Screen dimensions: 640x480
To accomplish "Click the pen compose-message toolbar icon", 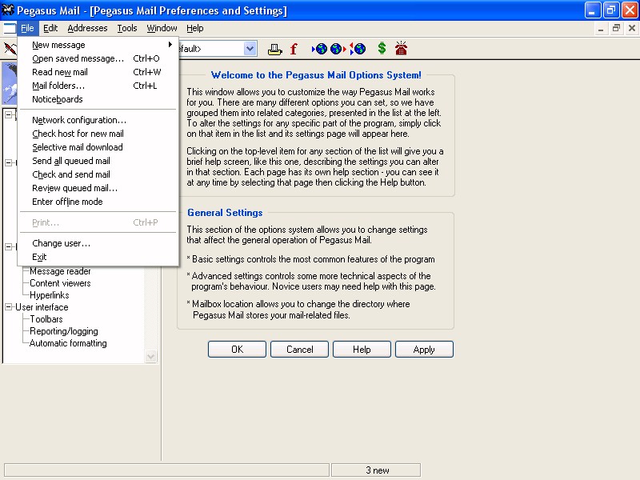I will pos(10,49).
